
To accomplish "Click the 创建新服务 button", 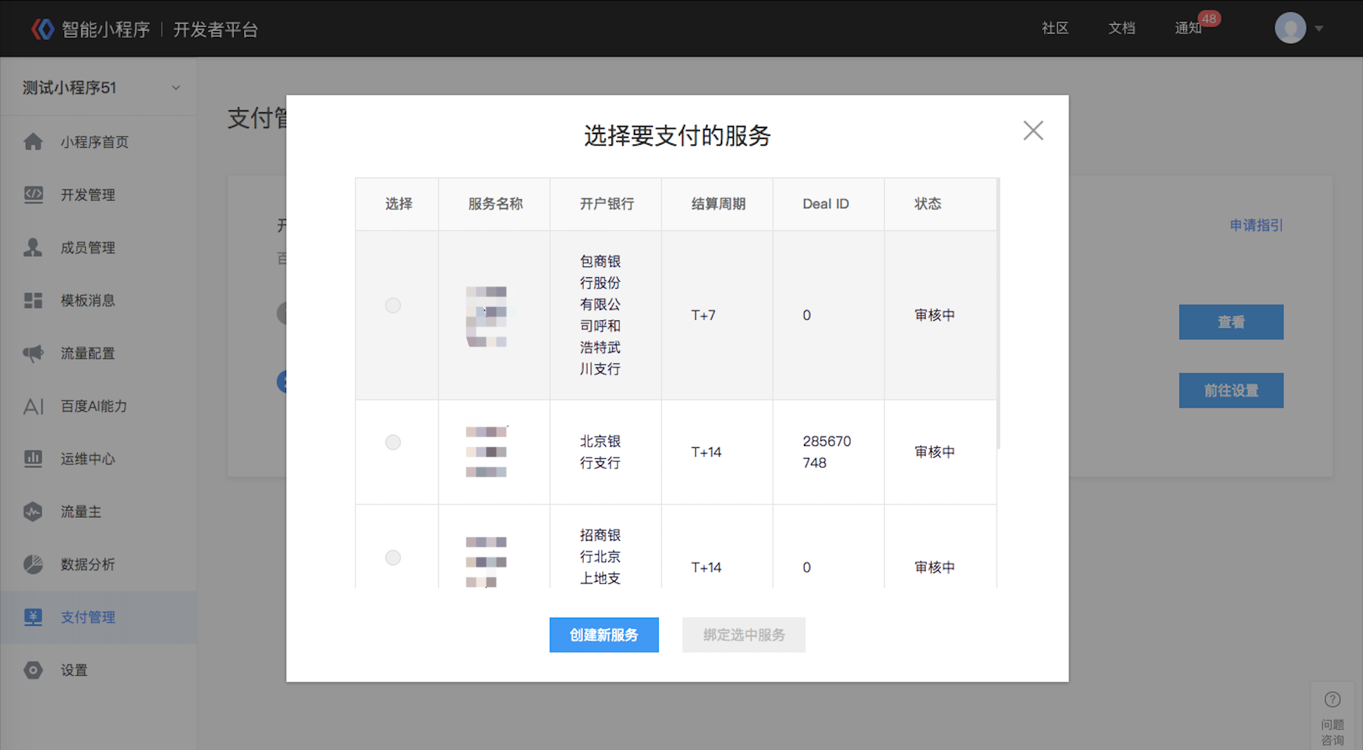I will coord(603,635).
